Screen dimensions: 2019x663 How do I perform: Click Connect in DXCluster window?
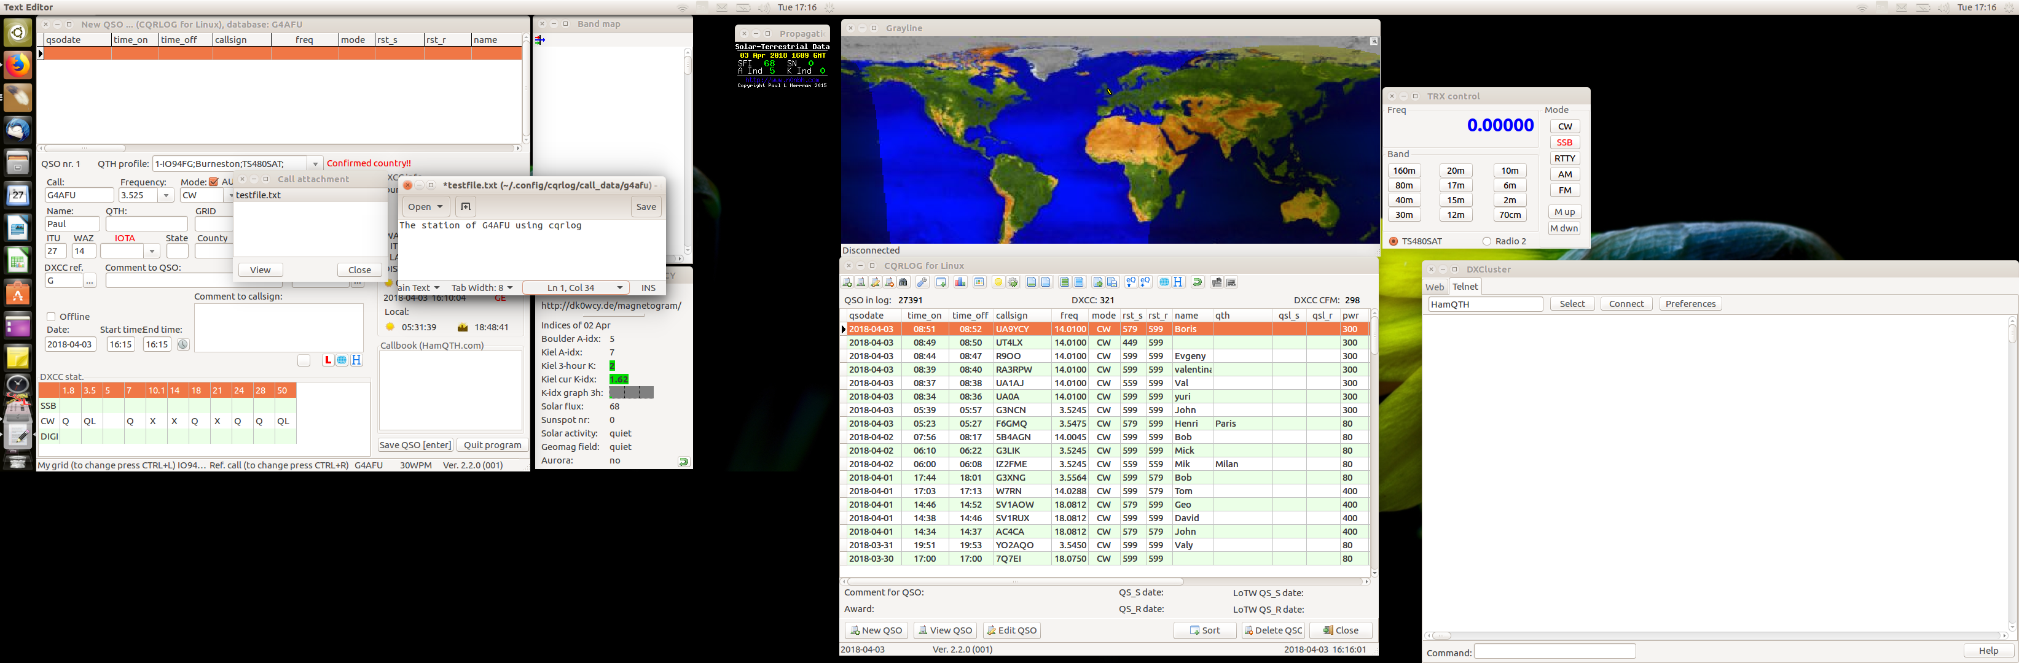(1626, 304)
